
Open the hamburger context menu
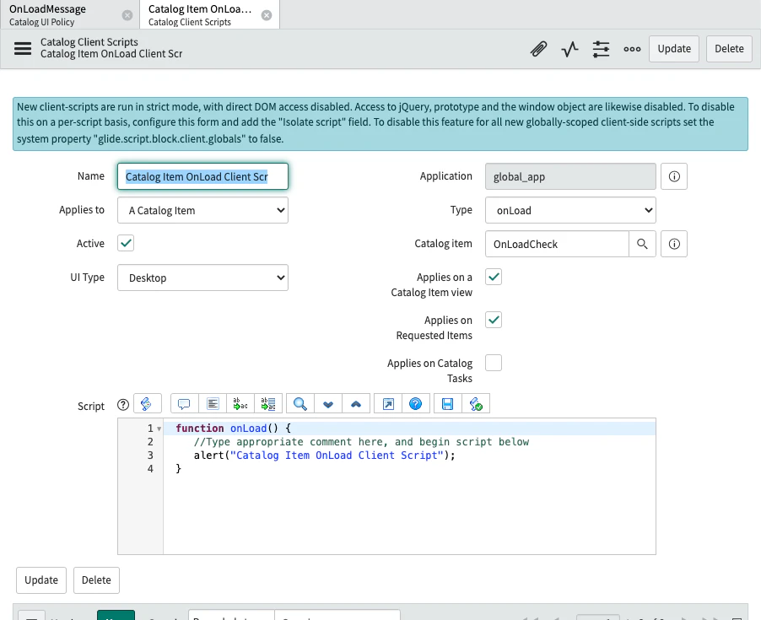pyautogui.click(x=22, y=49)
